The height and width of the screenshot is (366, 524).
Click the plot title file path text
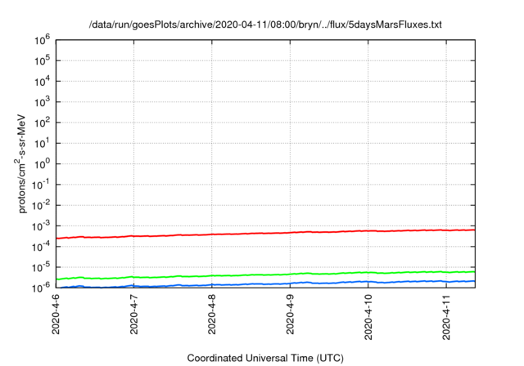coord(265,25)
